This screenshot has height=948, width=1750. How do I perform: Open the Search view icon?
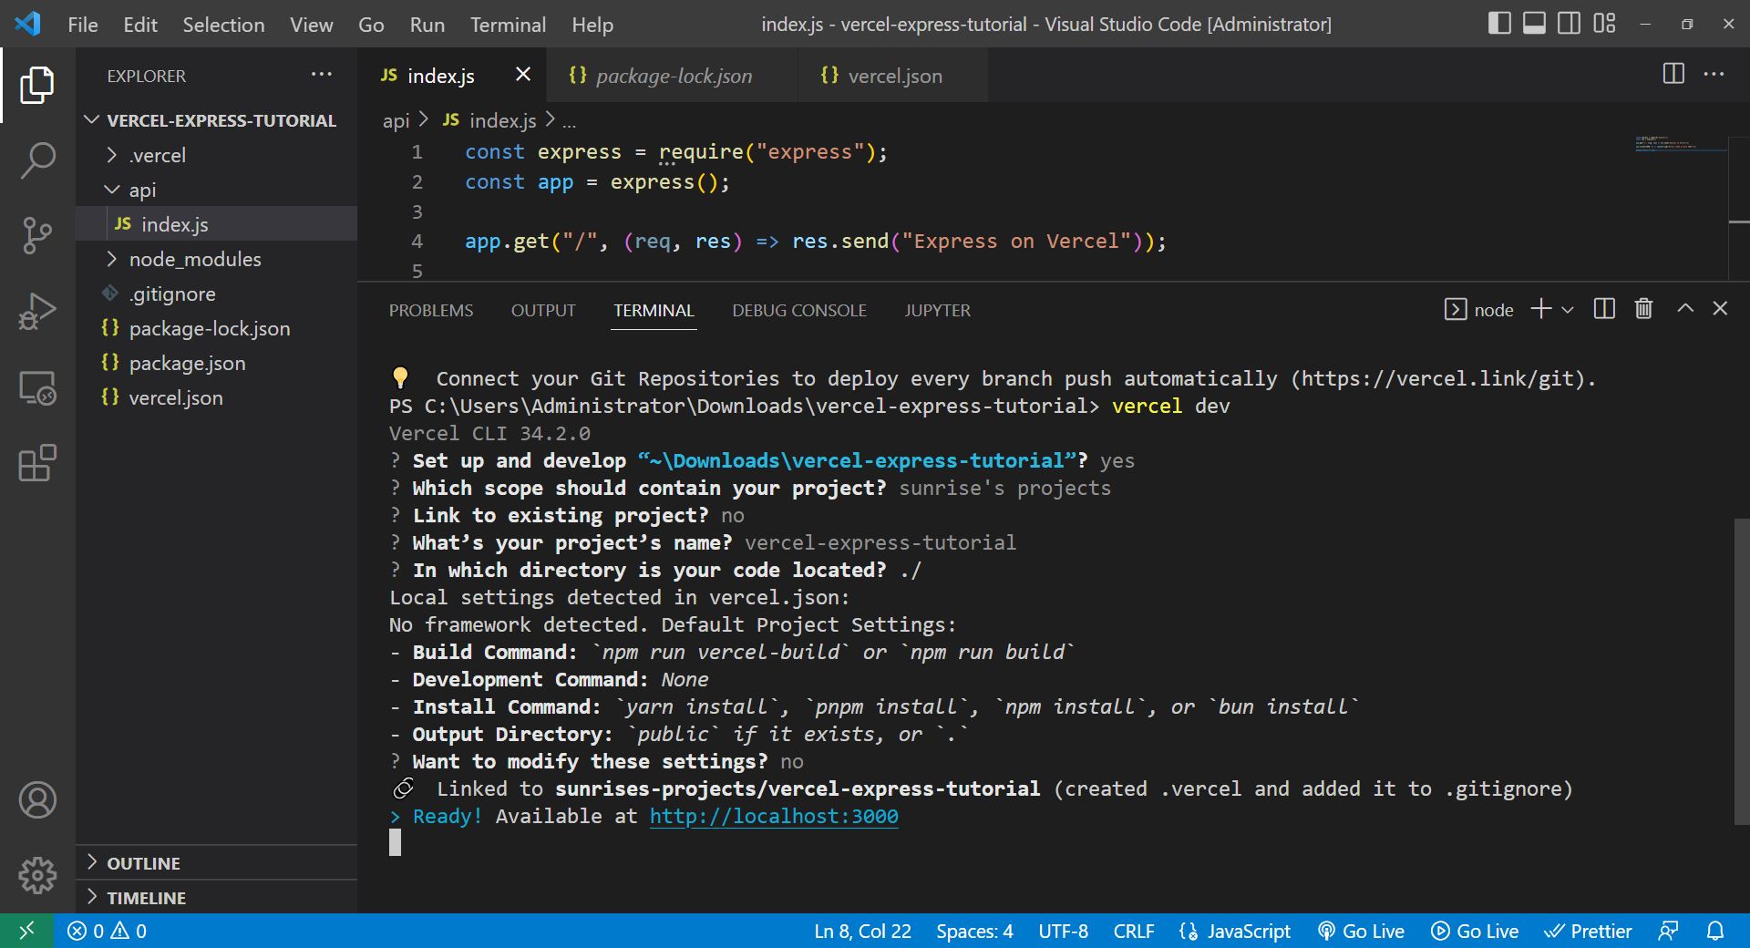pos(37,160)
